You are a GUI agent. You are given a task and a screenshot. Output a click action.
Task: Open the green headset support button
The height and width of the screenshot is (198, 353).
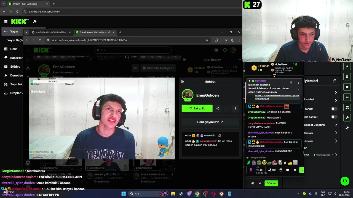tap(345, 181)
